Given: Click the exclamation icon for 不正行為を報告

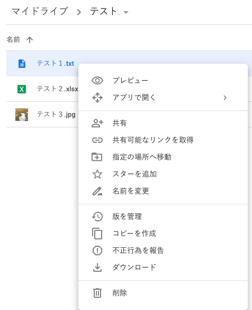Looking at the screenshot, I should click(97, 251).
